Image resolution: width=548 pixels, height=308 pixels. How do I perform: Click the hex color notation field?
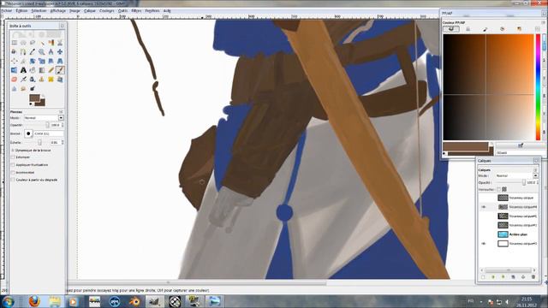click(x=520, y=152)
